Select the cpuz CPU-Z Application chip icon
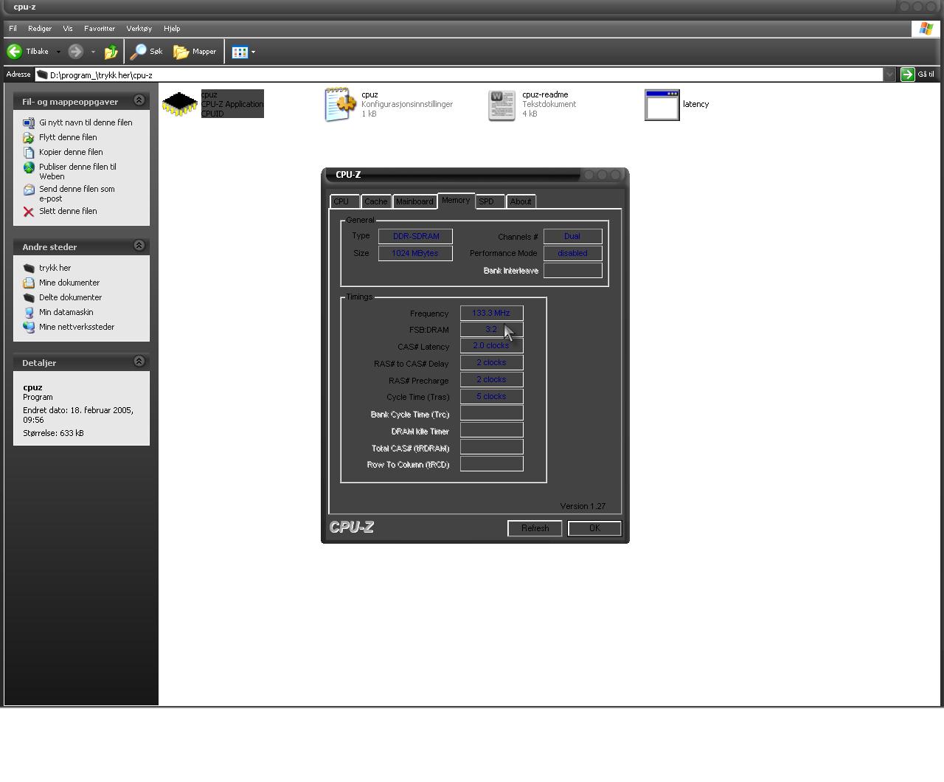The height and width of the screenshot is (782, 944). [x=180, y=104]
